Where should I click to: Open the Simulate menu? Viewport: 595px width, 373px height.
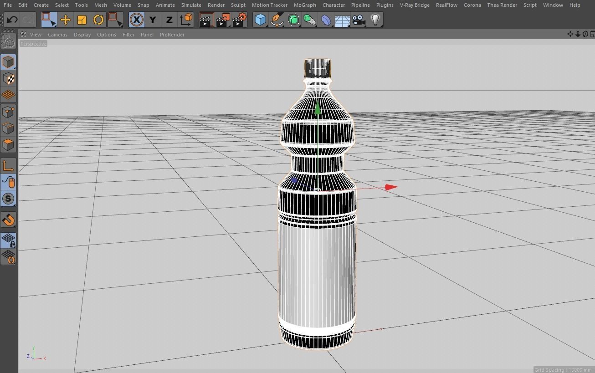pos(191,5)
